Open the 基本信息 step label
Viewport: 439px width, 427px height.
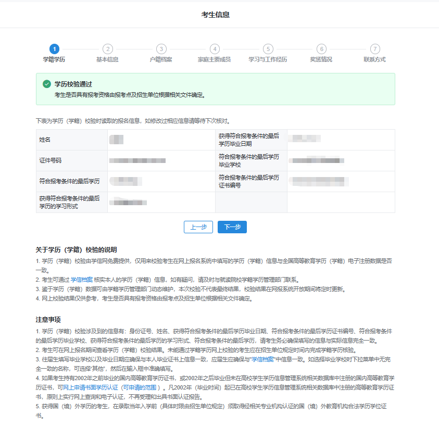pyautogui.click(x=107, y=59)
